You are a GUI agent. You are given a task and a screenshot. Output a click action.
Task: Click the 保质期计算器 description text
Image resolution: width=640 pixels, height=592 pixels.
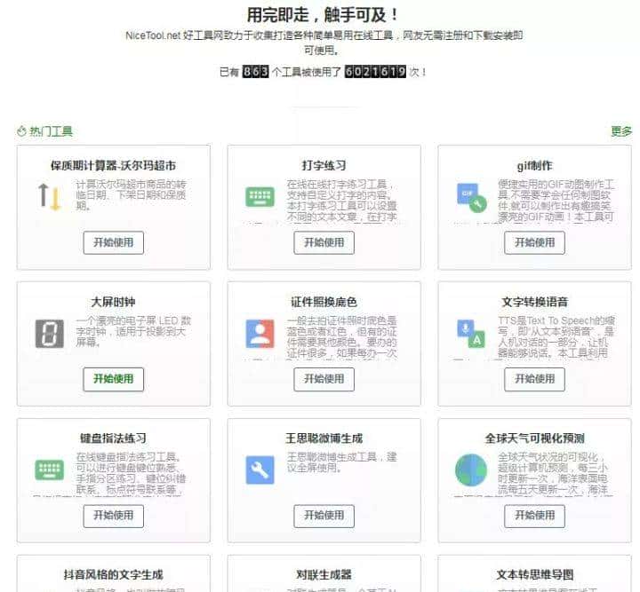point(131,194)
